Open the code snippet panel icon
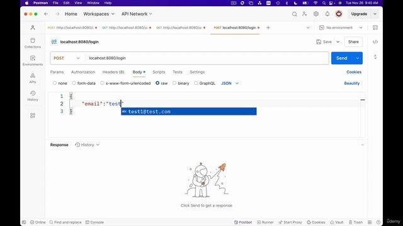The image size is (403, 226). tap(375, 42)
